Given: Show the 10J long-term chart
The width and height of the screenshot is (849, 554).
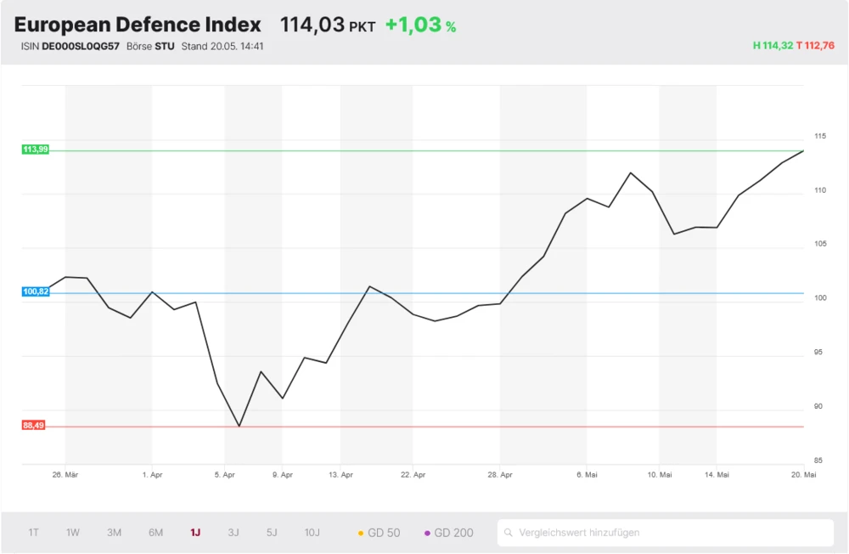Looking at the screenshot, I should pyautogui.click(x=311, y=532).
